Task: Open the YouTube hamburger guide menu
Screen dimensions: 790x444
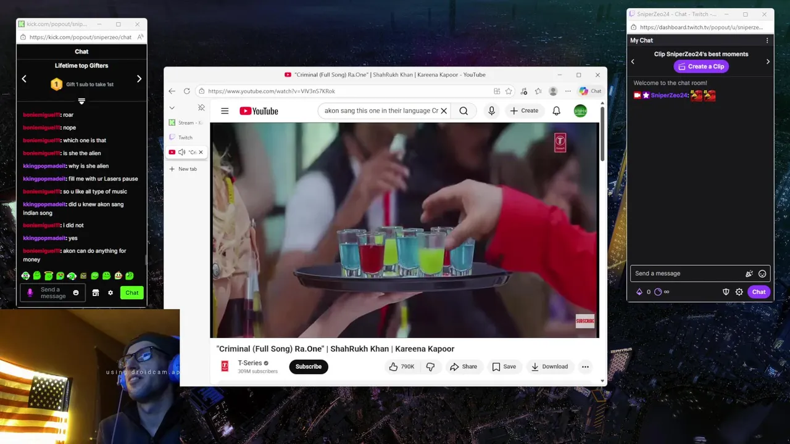Action: (225, 111)
